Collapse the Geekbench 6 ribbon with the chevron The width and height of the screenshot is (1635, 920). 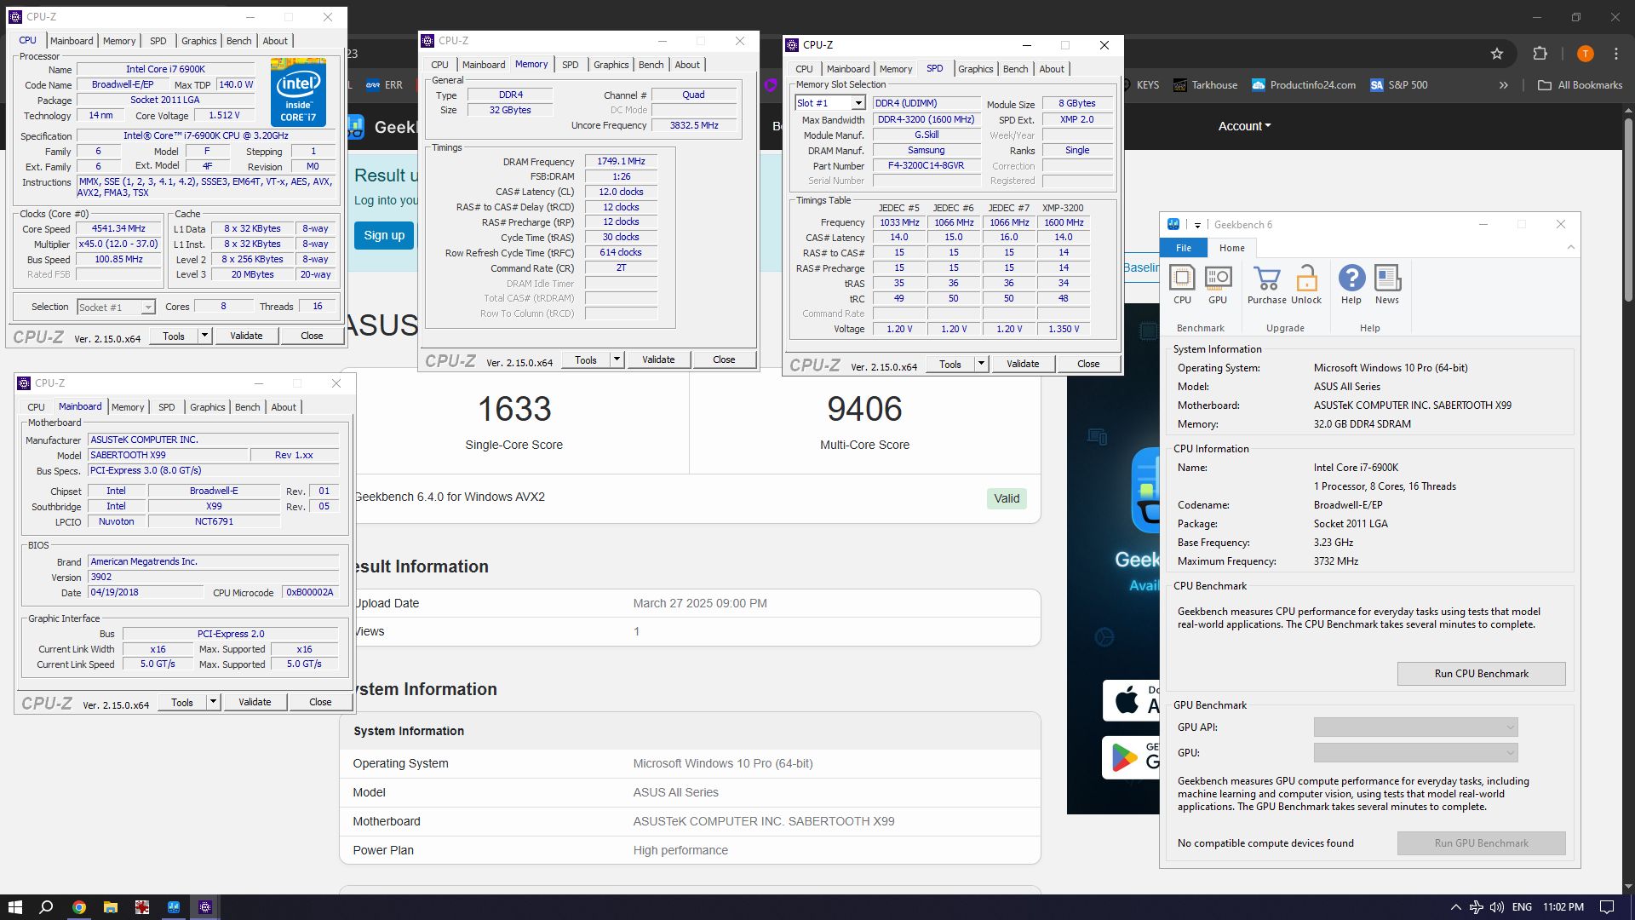pyautogui.click(x=1571, y=248)
